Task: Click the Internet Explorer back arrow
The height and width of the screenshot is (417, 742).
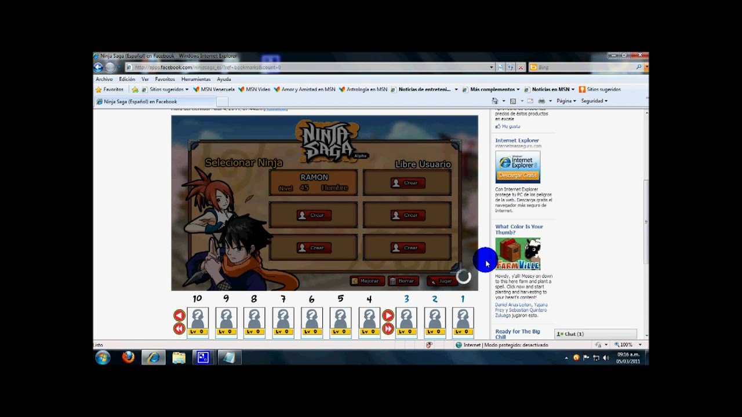Action: (99, 67)
